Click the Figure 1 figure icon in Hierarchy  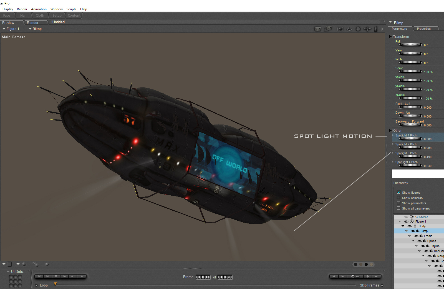pyautogui.click(x=412, y=221)
